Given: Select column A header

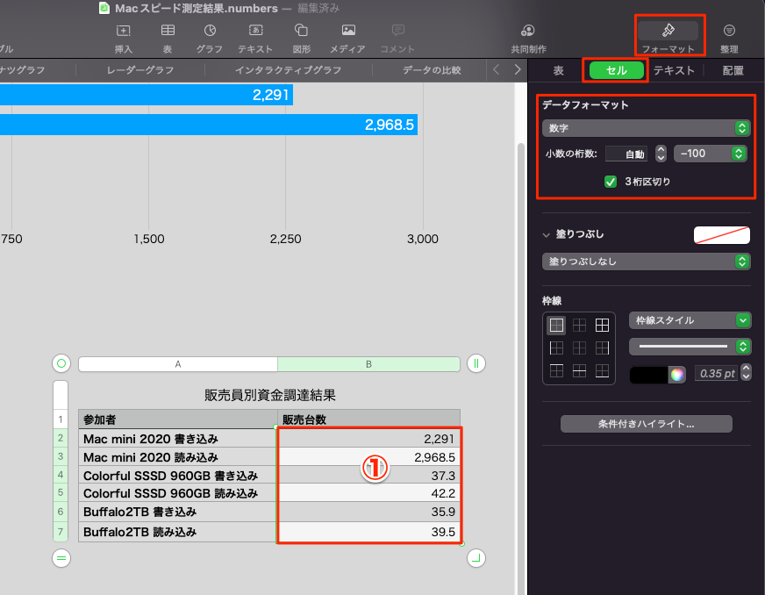Looking at the screenshot, I should tap(178, 364).
